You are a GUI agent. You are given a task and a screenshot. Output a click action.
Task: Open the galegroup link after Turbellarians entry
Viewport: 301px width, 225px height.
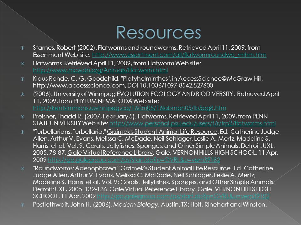[x=134, y=160]
